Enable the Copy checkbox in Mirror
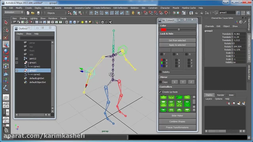 [161, 82]
